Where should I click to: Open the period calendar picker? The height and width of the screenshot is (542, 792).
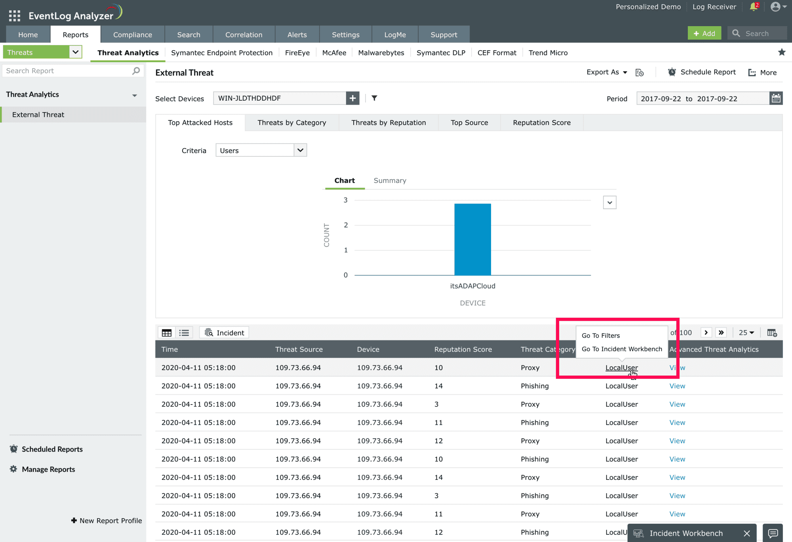click(x=776, y=98)
